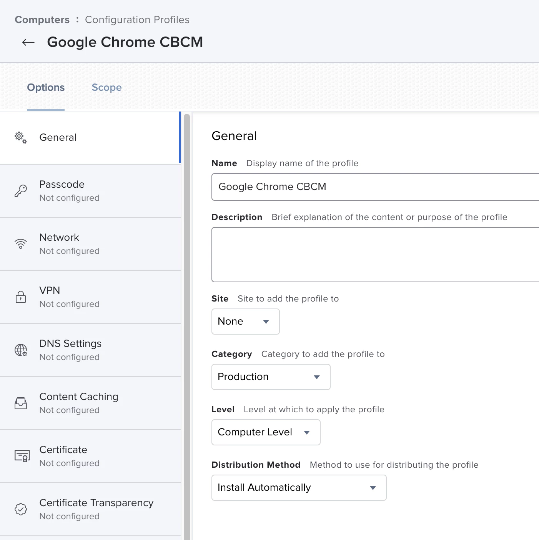Click the back arrow icon
Screen dimensions: 539x540
tap(28, 42)
